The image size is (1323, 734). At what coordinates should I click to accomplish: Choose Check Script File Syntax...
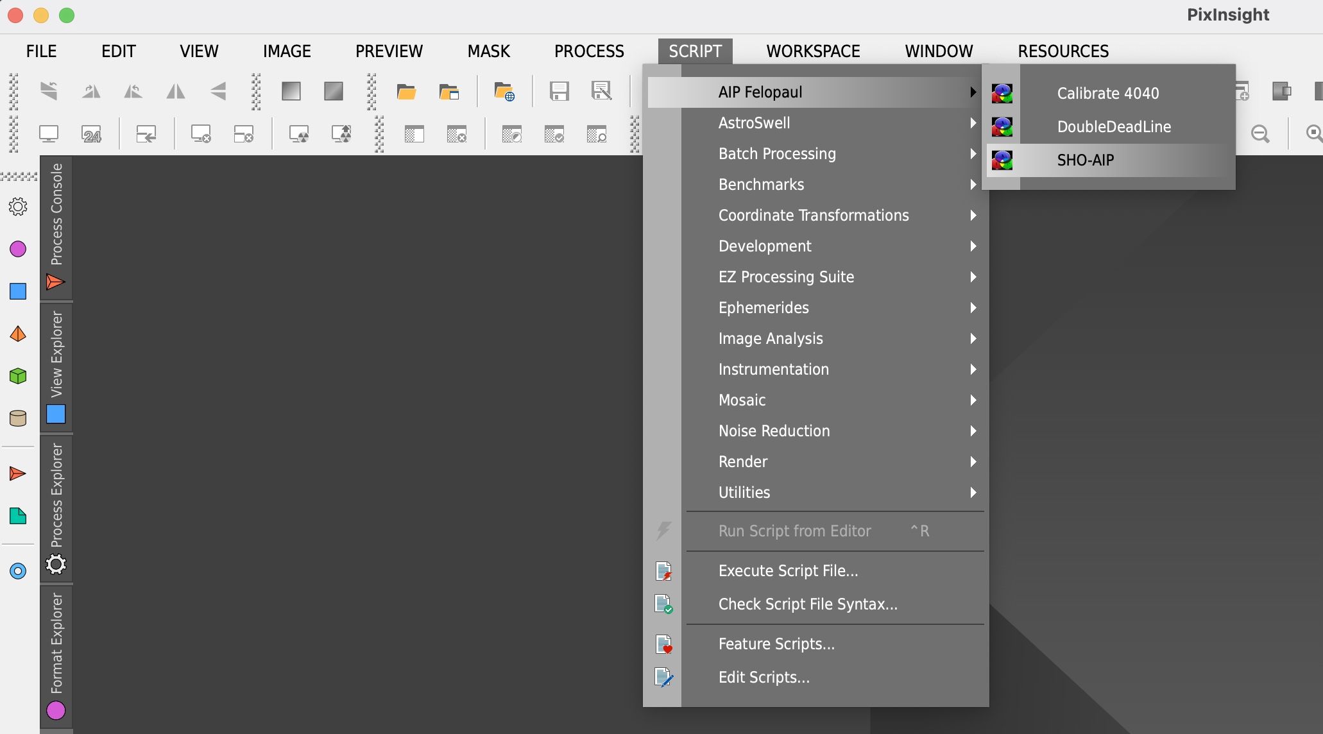tap(815, 604)
